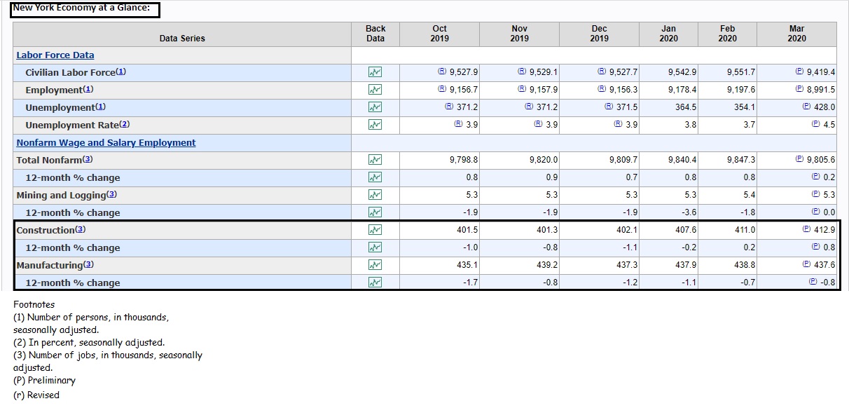849x408 pixels.
Task: Click the revised (R) marker beside 9,527.9
Action: [442, 72]
